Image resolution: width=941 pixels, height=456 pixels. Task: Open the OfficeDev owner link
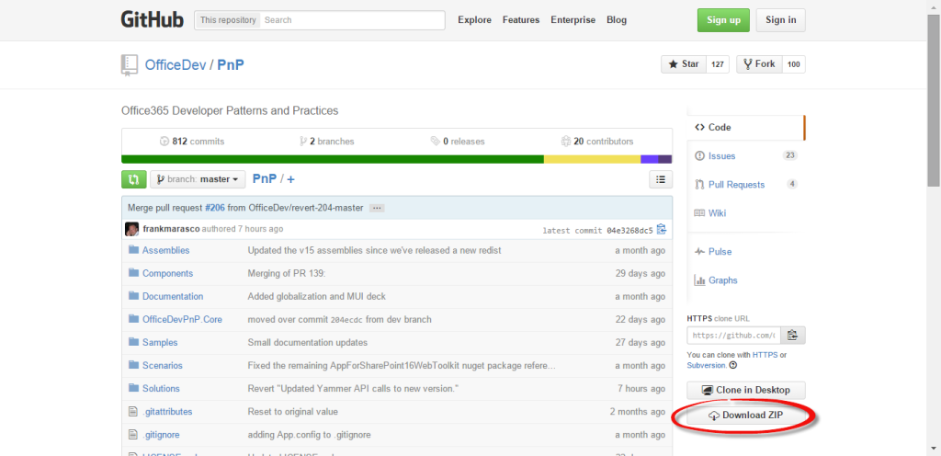point(175,64)
